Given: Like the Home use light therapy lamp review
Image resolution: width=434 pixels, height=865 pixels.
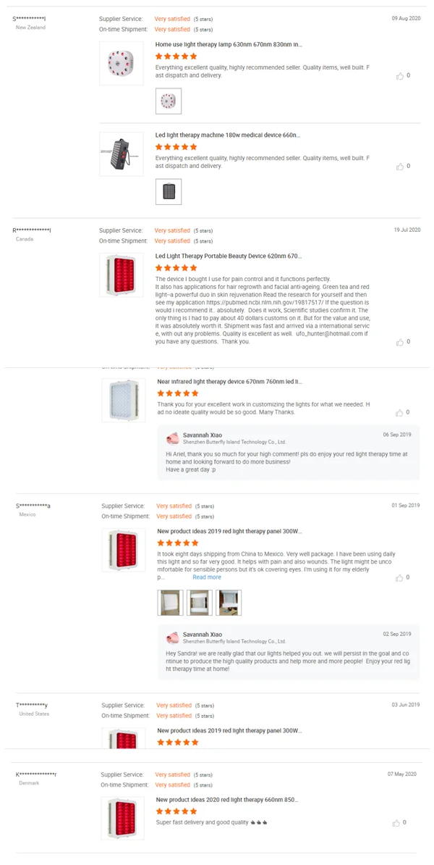Looking at the screenshot, I should click(400, 75).
